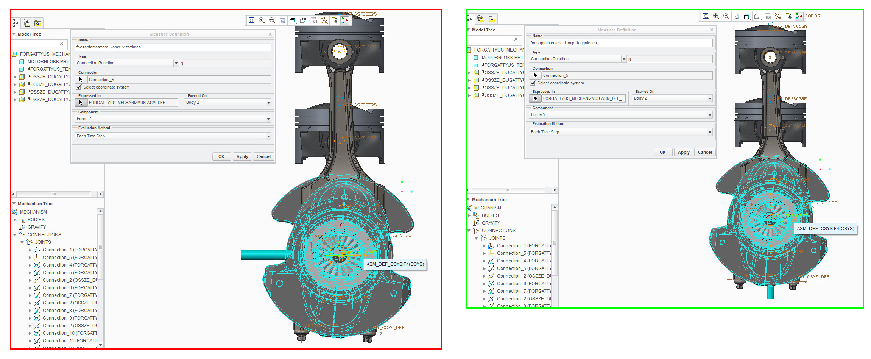Open Favorites star-folder tab in Force Y screenshot
This screenshot has width=871, height=359.
[492, 19]
